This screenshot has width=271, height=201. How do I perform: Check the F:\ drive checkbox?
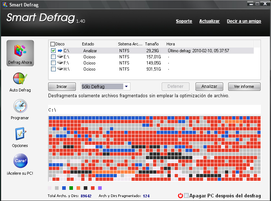coord(54,63)
